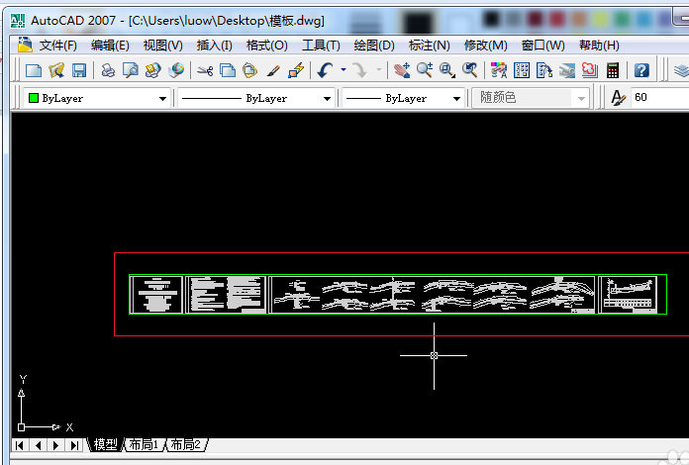This screenshot has width=689, height=465.
Task: Open DesignCenter icon
Action: [x=522, y=70]
